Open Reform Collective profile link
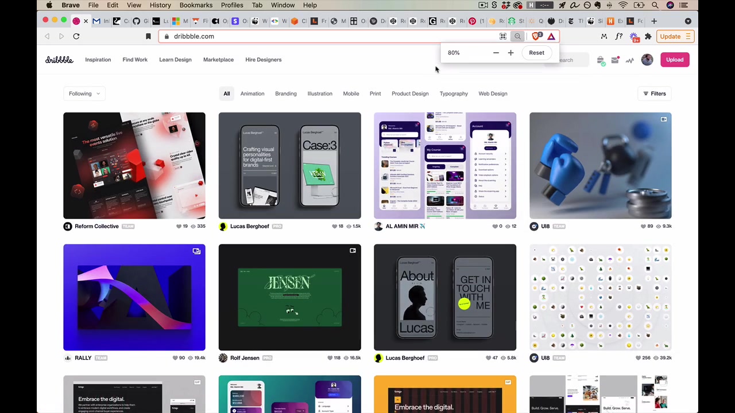 (x=96, y=226)
